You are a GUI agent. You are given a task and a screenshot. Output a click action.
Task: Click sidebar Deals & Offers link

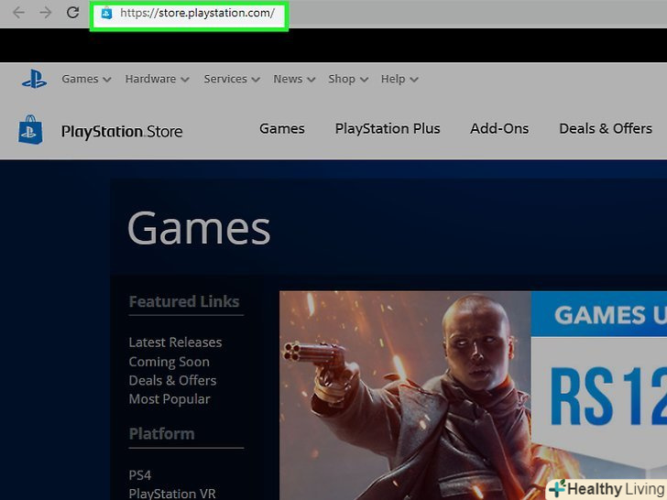pyautogui.click(x=172, y=381)
